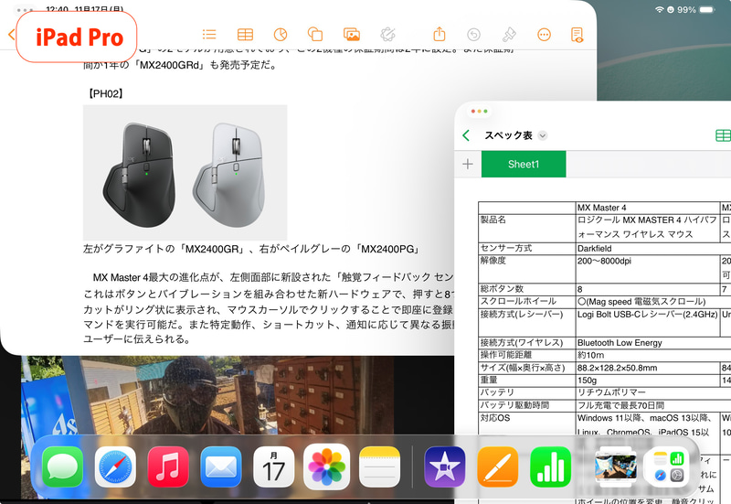Select the MX Master 4 header cell
Screen dimensions: 731x504
(x=648, y=208)
